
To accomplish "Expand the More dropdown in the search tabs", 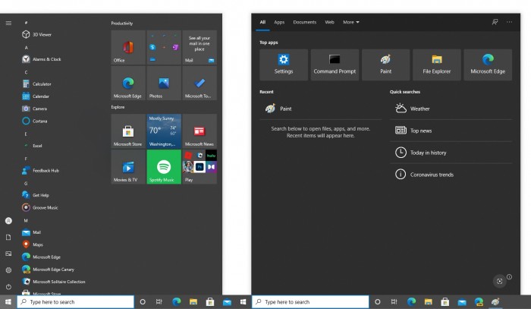I will [351, 23].
